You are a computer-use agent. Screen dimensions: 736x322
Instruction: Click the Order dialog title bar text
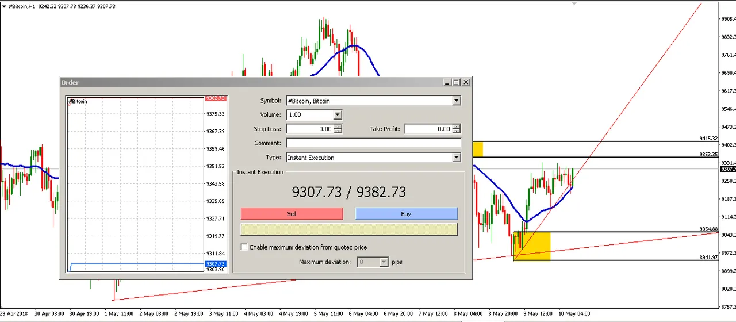70,82
